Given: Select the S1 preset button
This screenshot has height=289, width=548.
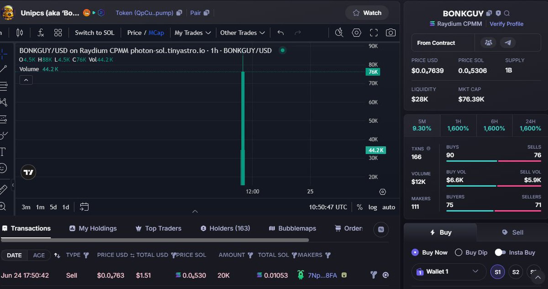Looking at the screenshot, I should click(x=498, y=272).
